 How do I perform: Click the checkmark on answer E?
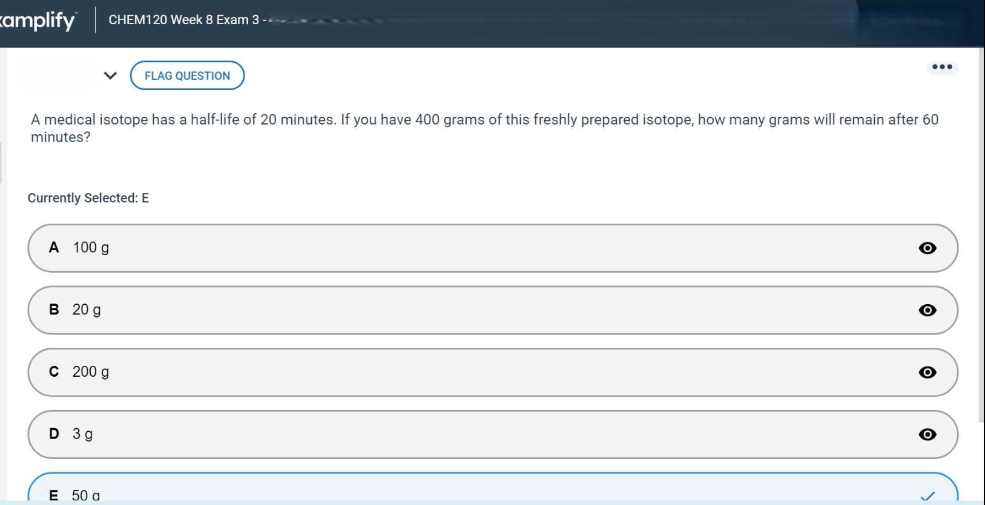(x=927, y=496)
